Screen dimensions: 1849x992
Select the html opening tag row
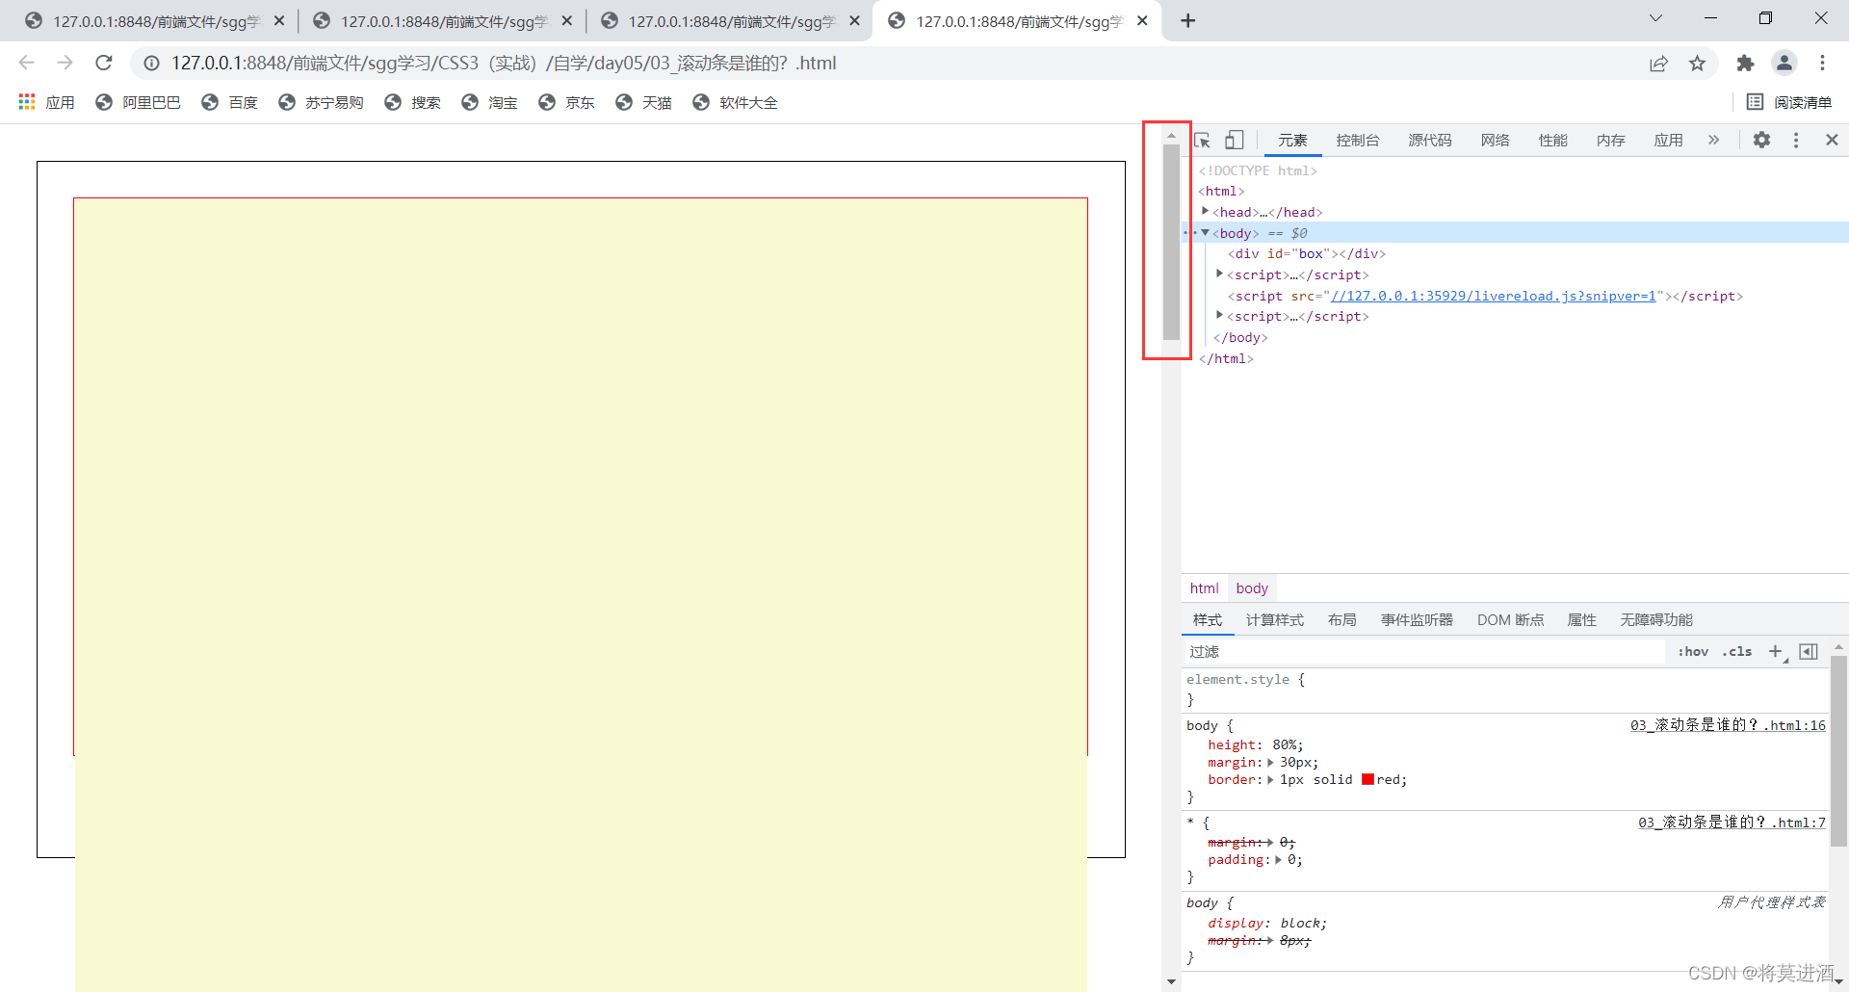(1221, 191)
